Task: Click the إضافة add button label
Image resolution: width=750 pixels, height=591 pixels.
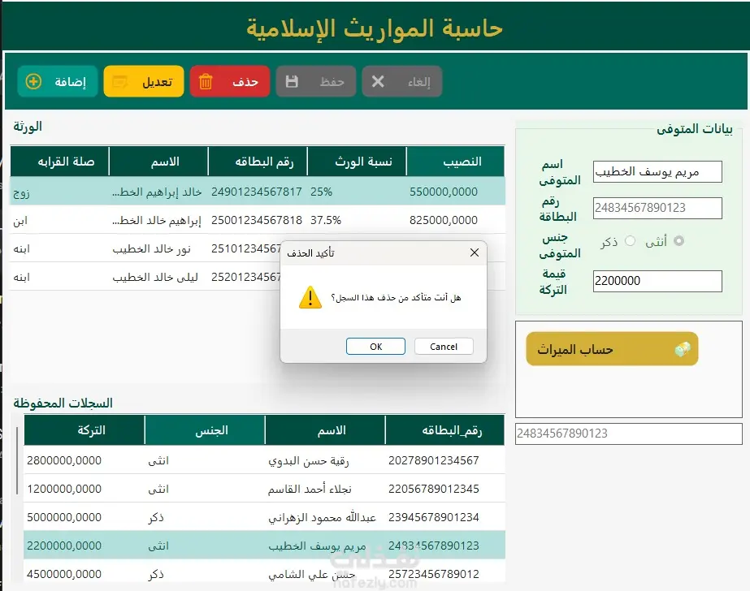Action: pos(71,82)
